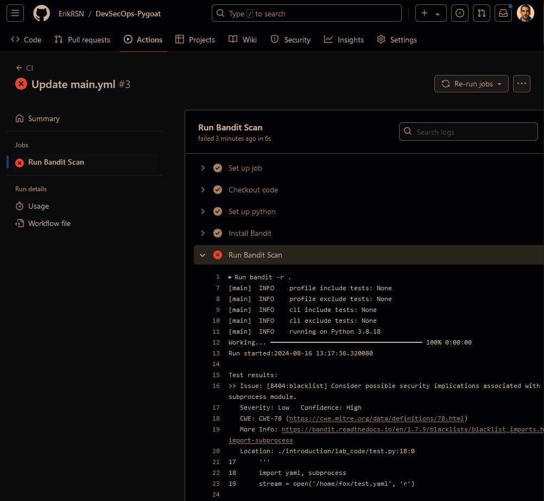Image resolution: width=544 pixels, height=501 pixels.
Task: Expand the Set up job step
Action: point(245,168)
